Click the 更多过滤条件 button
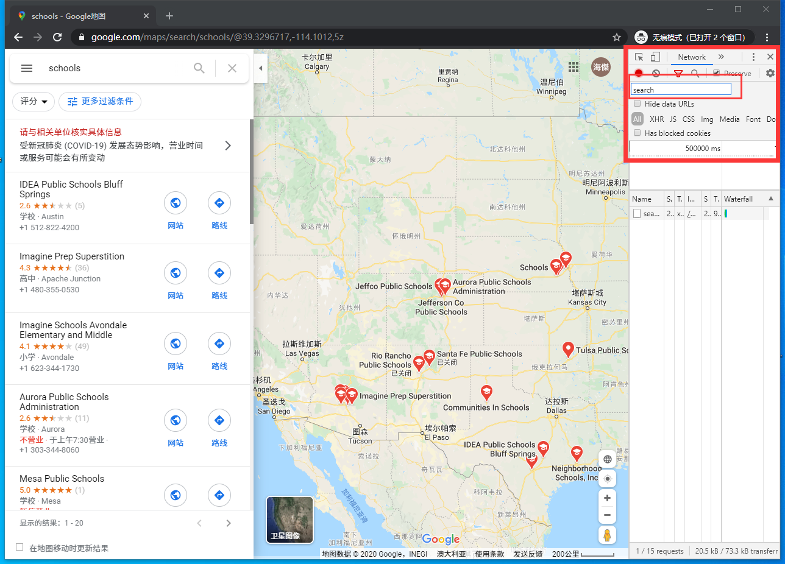This screenshot has height=564, width=785. pos(100,102)
